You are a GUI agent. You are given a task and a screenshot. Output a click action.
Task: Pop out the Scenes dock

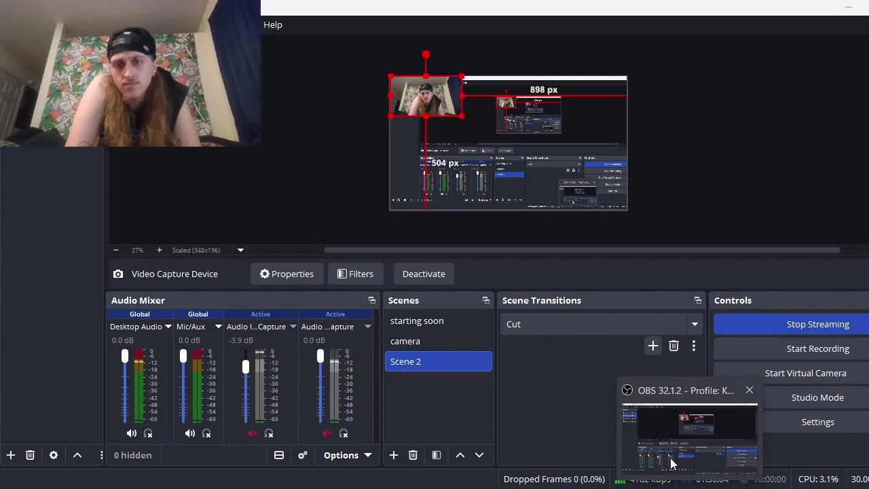pos(486,300)
